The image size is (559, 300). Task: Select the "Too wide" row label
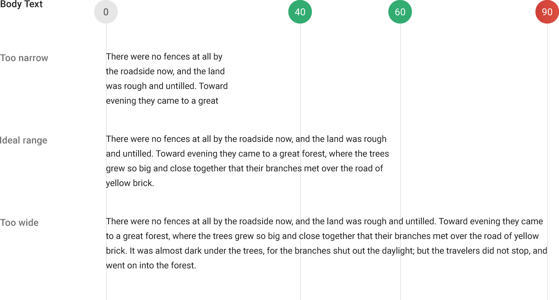[x=19, y=223]
